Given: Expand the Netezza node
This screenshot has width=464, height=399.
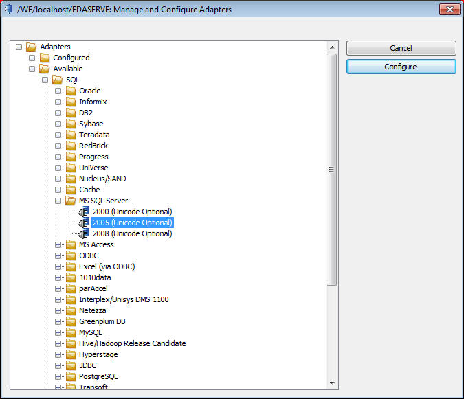Looking at the screenshot, I should 58,310.
